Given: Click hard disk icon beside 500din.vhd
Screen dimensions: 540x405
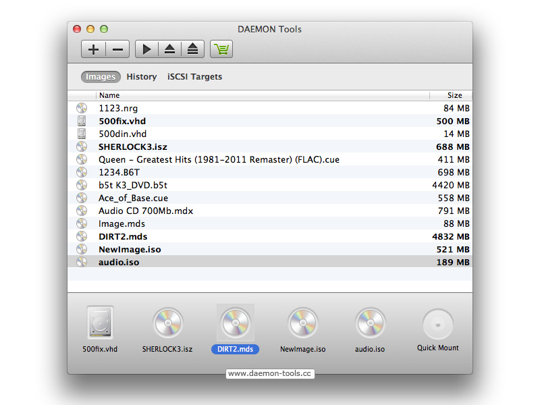Looking at the screenshot, I should pyautogui.click(x=82, y=133).
